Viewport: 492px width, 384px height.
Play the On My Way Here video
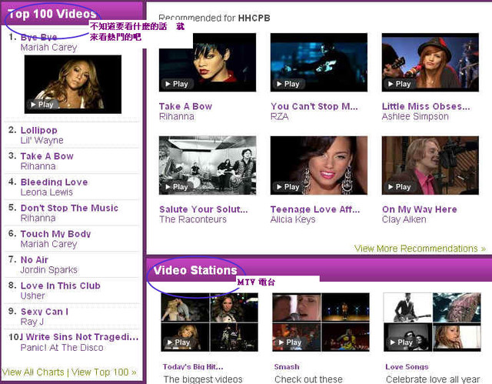point(400,187)
